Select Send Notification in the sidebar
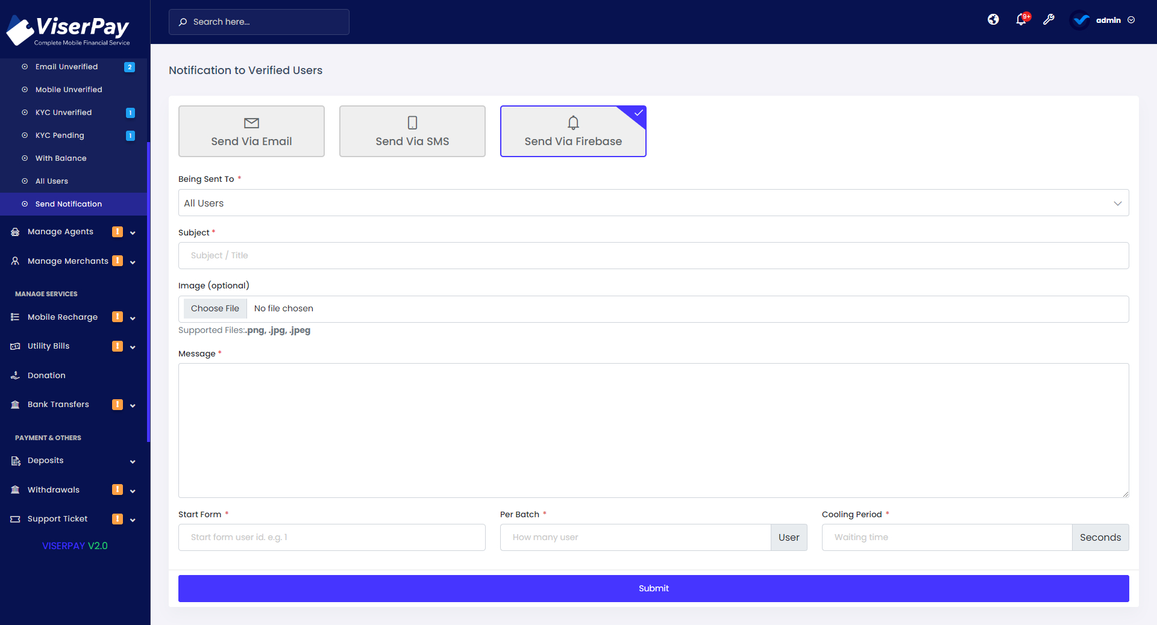 (68, 204)
